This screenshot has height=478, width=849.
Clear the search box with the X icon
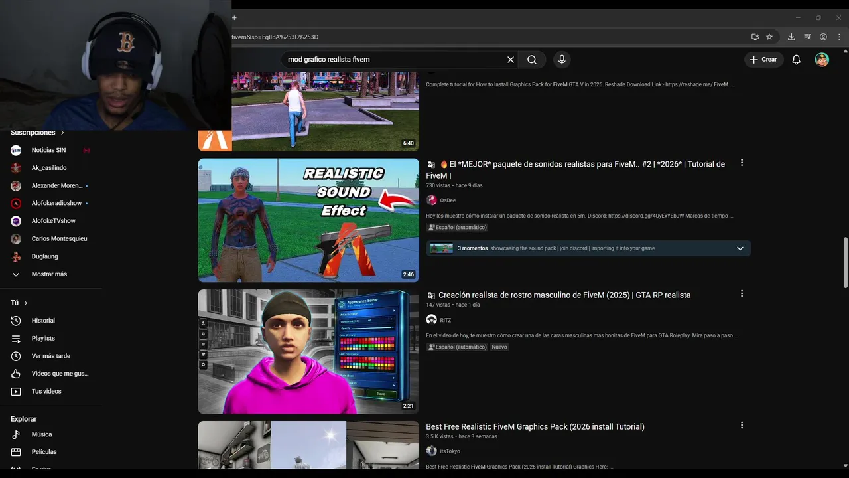pos(511,60)
